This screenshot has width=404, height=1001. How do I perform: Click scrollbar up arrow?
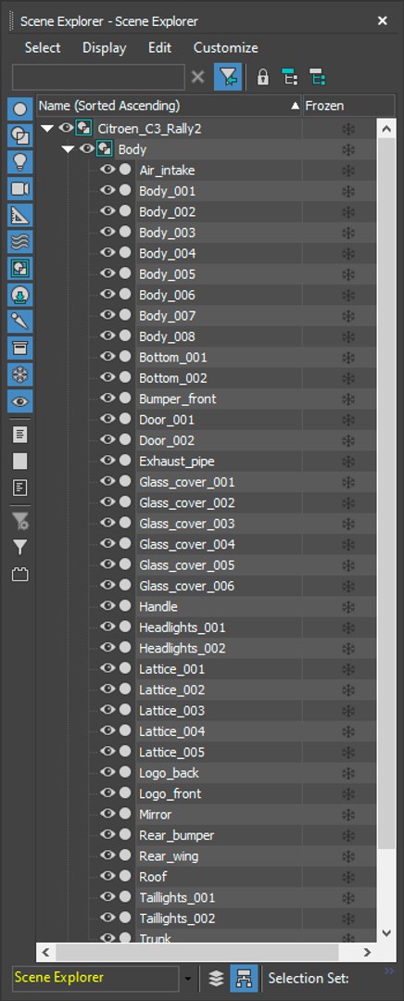click(386, 128)
